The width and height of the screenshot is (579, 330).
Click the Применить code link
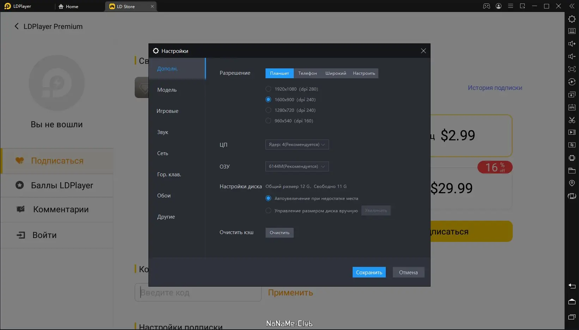click(291, 293)
